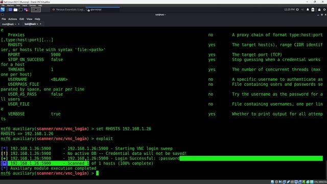327x184 pixels.
Task: Click the RPORT value 5900
Action: (56, 55)
